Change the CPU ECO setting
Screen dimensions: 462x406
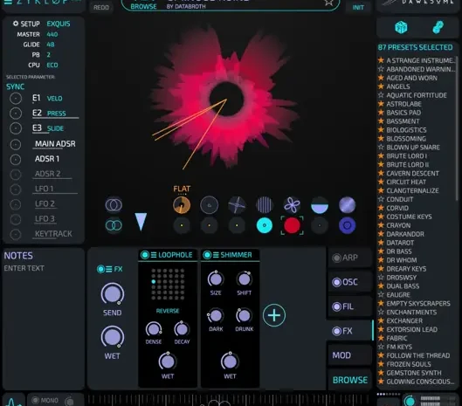(52, 65)
